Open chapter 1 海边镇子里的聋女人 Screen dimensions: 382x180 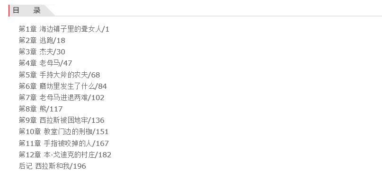click(64, 29)
